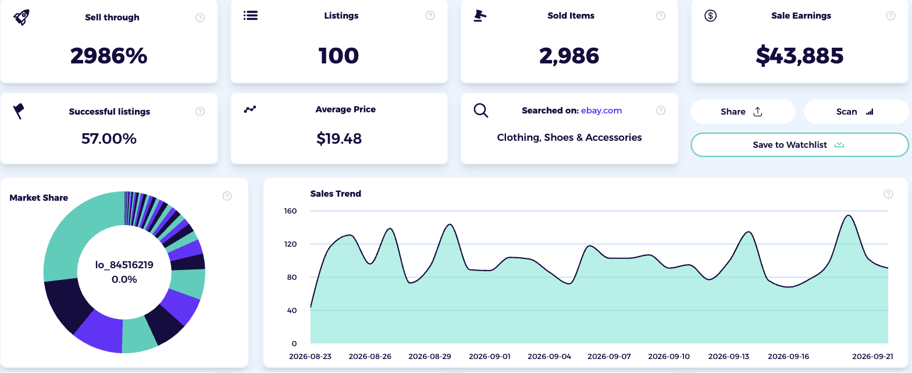Click the lo_84516219 seller label in donut
Viewport: 912px width, 373px height.
tap(124, 265)
